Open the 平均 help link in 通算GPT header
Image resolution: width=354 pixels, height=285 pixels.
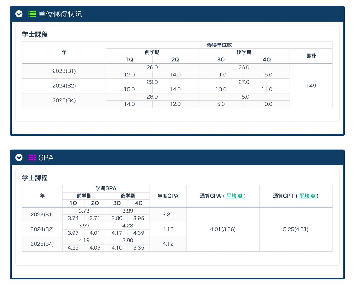click(307, 196)
